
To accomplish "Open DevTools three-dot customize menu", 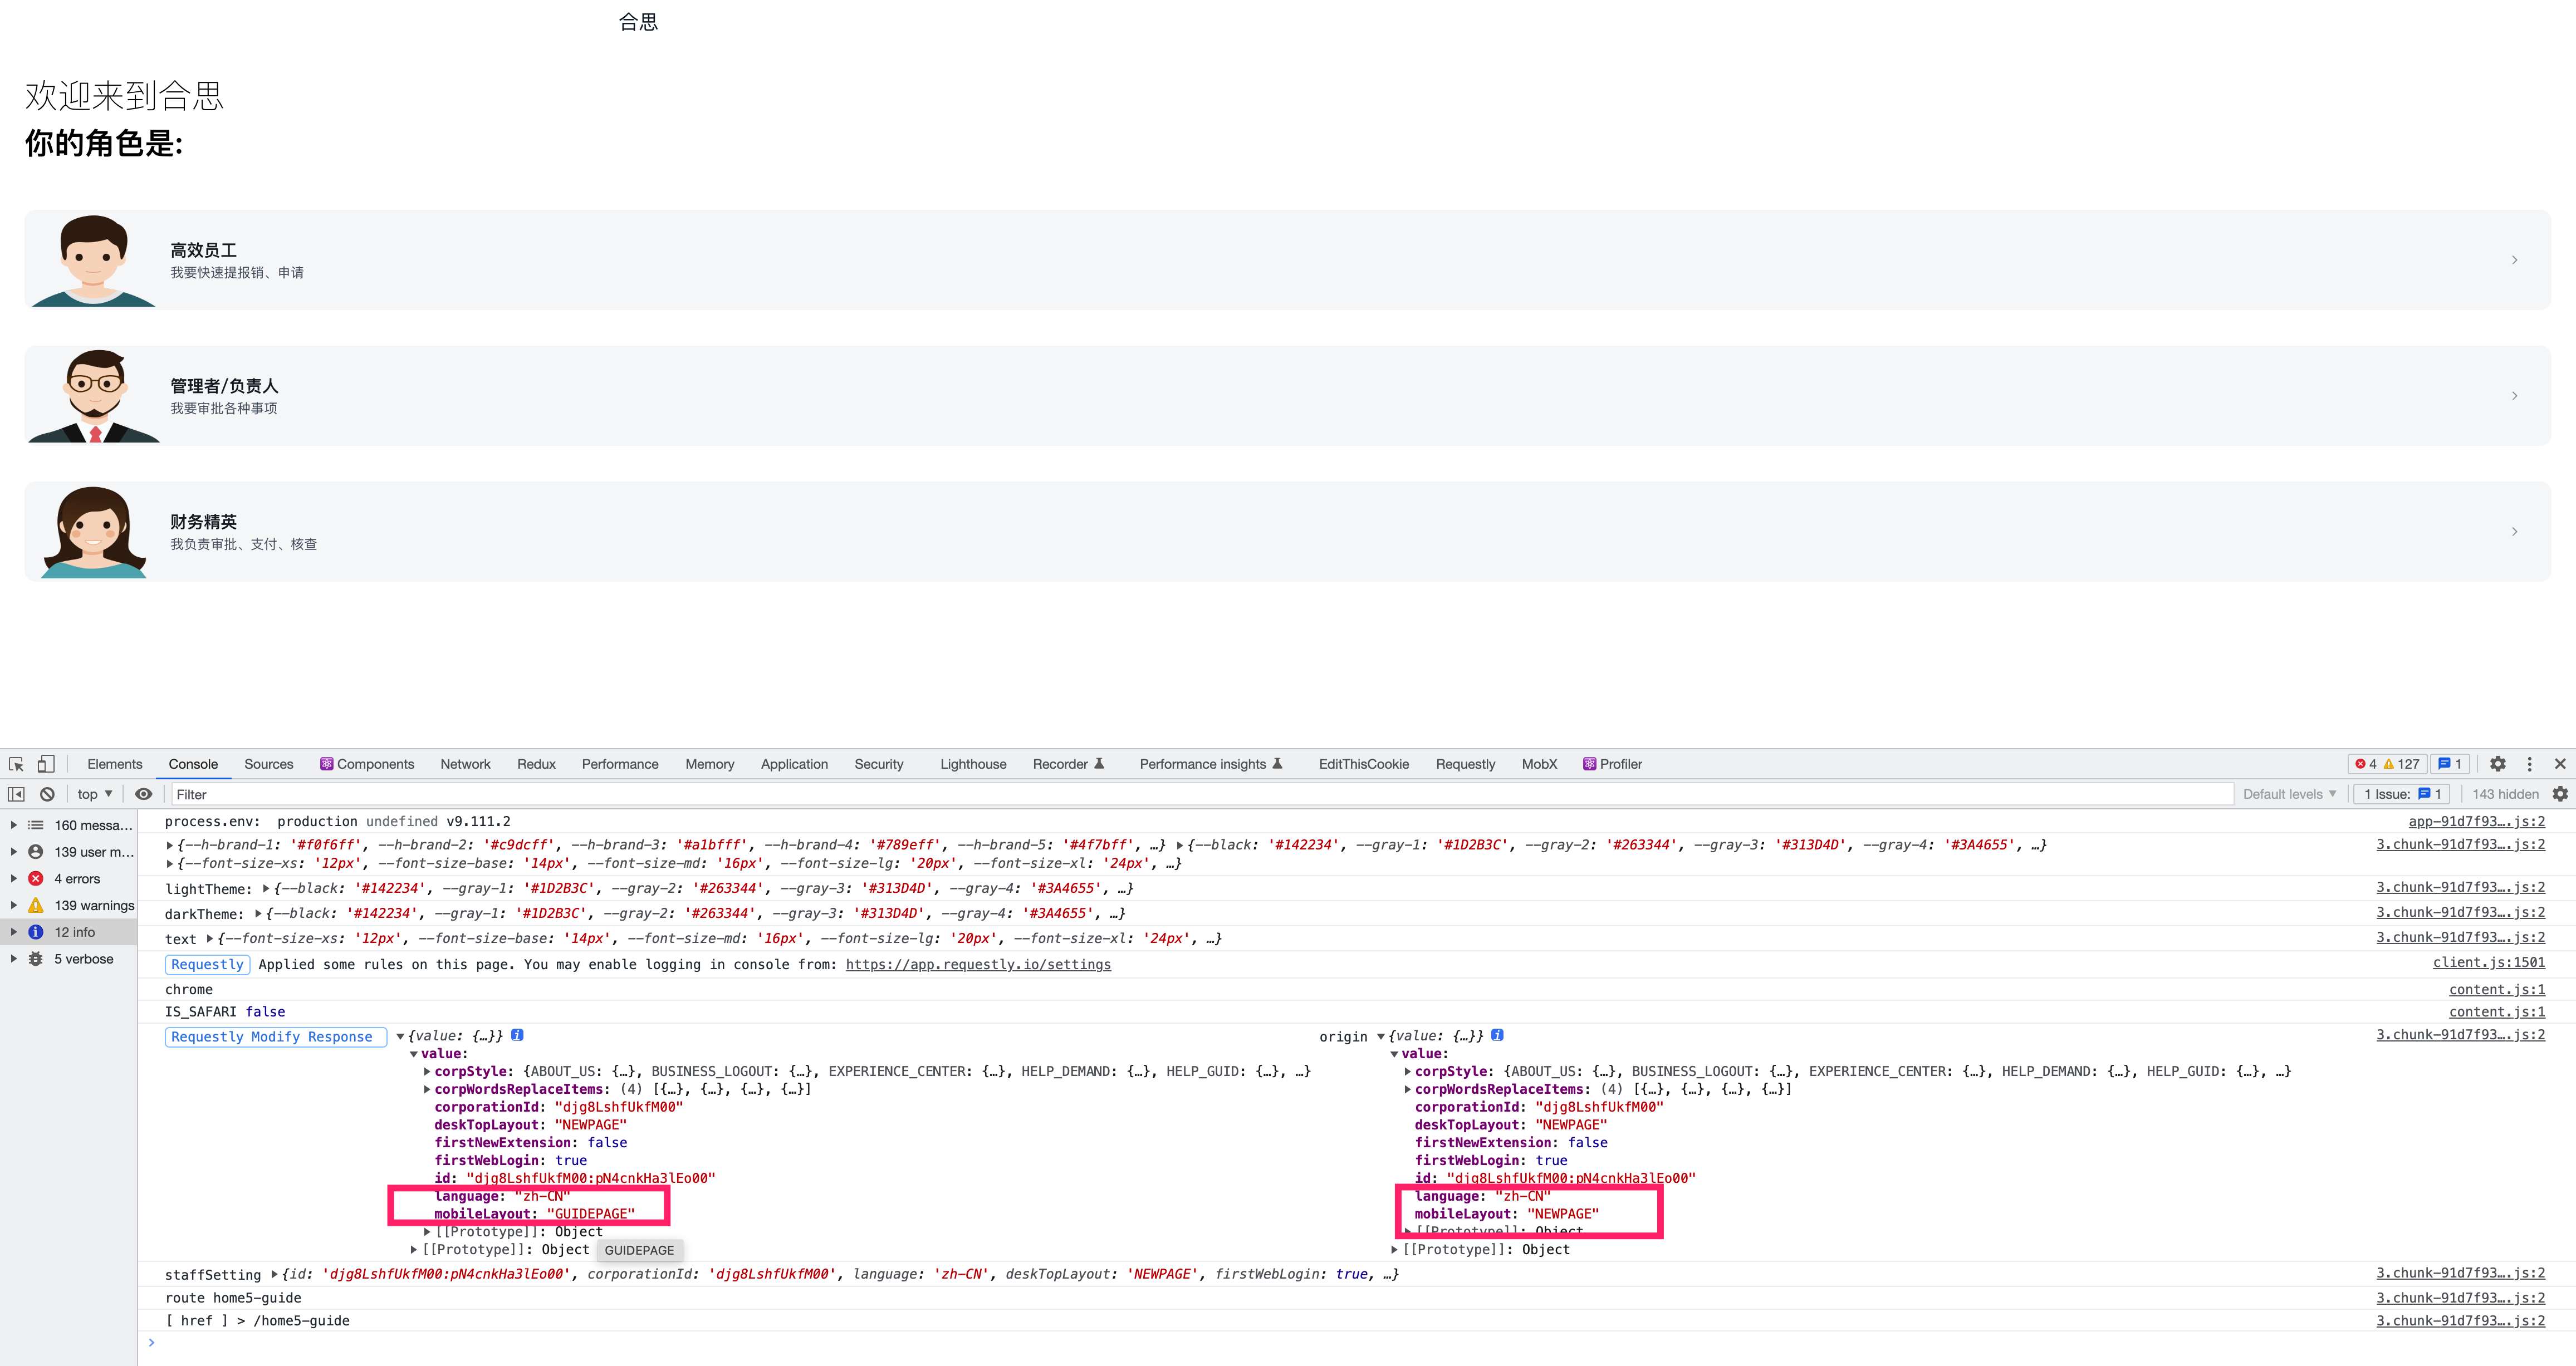I will (x=2530, y=764).
